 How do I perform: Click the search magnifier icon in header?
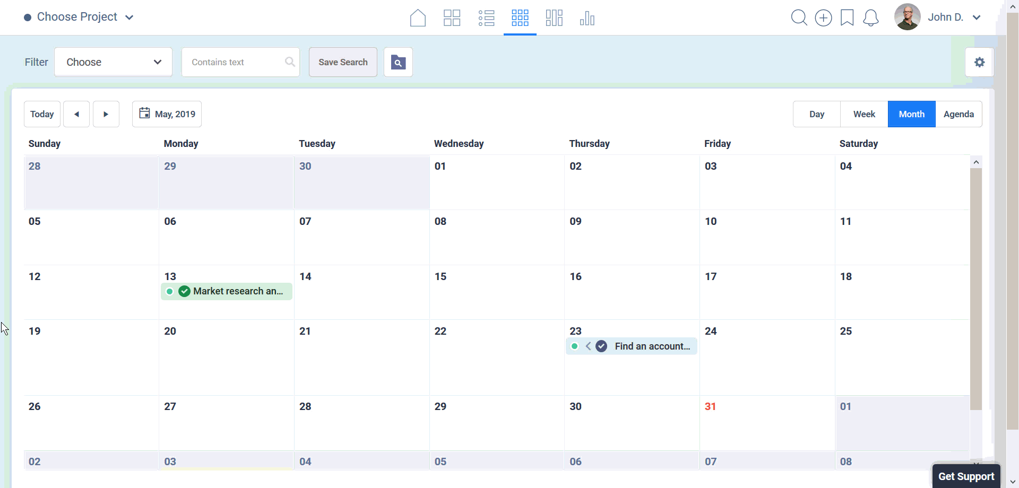pos(799,18)
